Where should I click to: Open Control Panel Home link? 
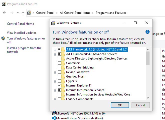click(20, 24)
